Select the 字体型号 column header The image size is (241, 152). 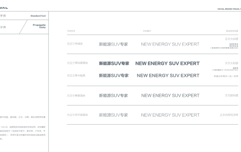[x=71, y=31]
